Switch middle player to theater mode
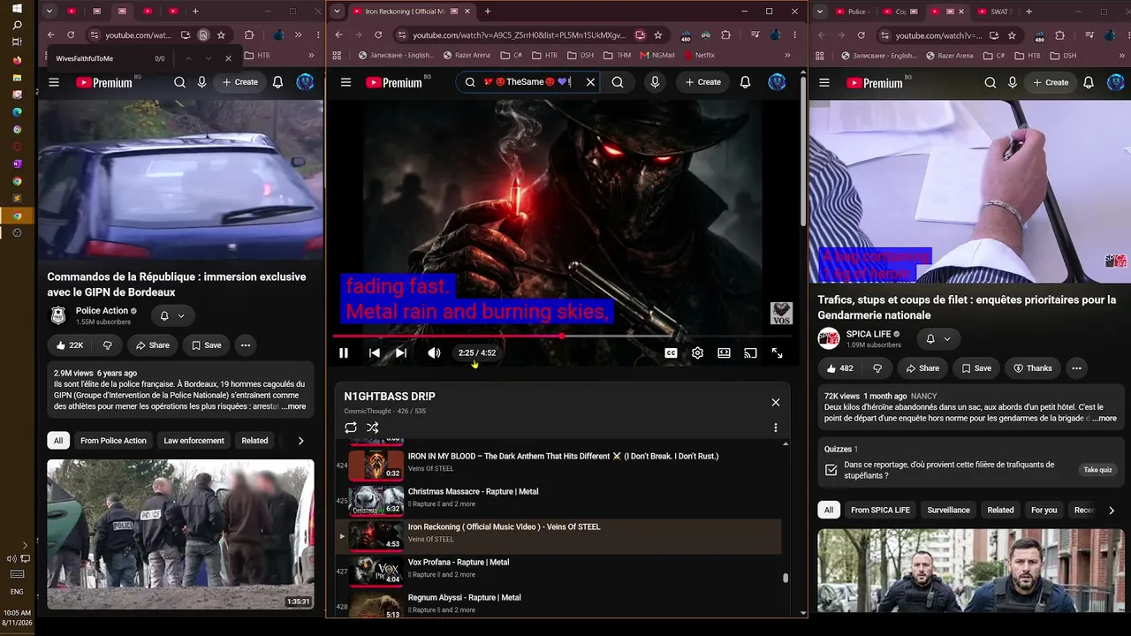1131x636 pixels. tap(724, 353)
